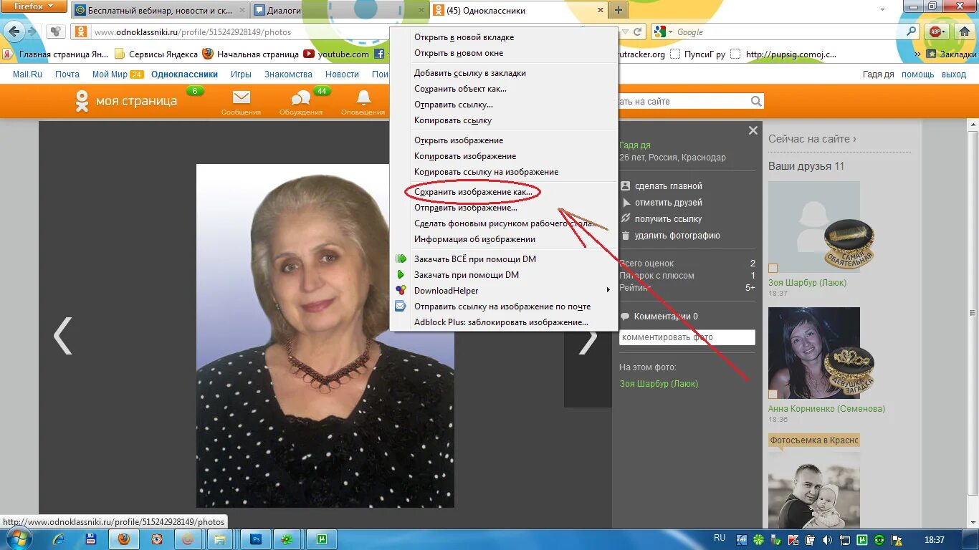This screenshot has width=979, height=550.
Task: Click the Odnoklassniki site identity icon in address bar
Action: coord(82,32)
